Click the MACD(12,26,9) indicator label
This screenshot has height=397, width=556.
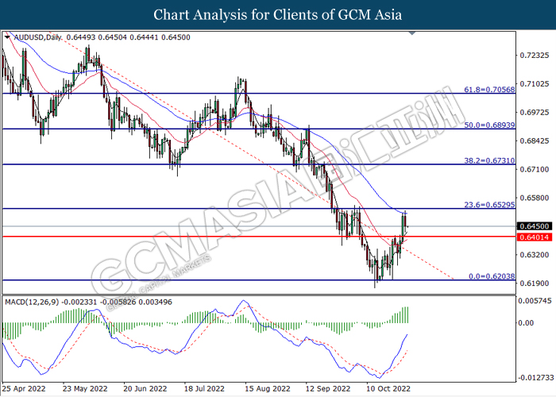coord(32,302)
